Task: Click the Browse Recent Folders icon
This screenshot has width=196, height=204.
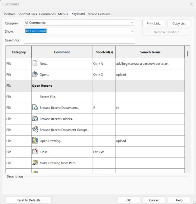Action: click(35, 119)
